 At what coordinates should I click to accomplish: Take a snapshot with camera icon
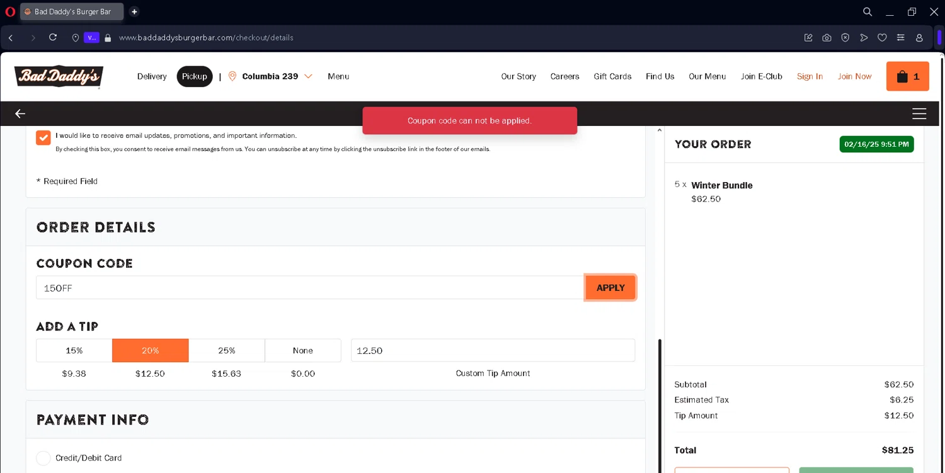coord(827,38)
